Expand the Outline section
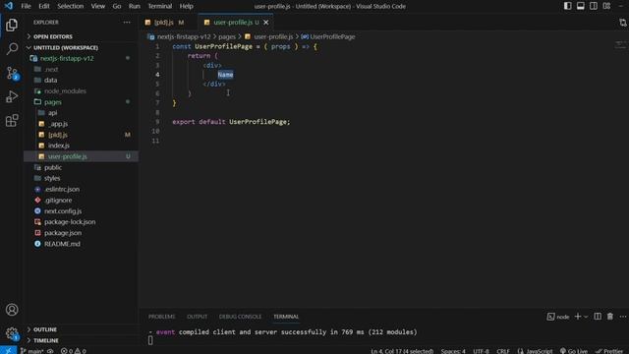The width and height of the screenshot is (629, 354). [82, 329]
